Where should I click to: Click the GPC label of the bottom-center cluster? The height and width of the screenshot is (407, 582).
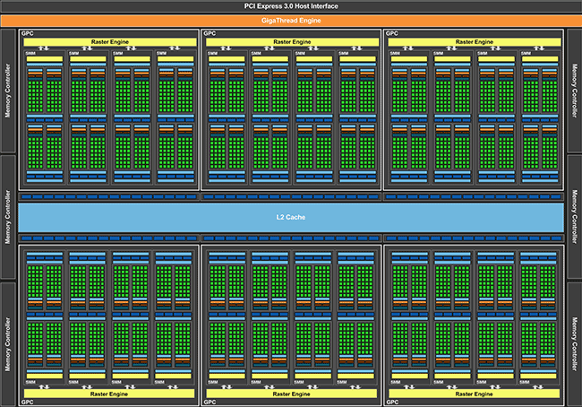point(210,401)
